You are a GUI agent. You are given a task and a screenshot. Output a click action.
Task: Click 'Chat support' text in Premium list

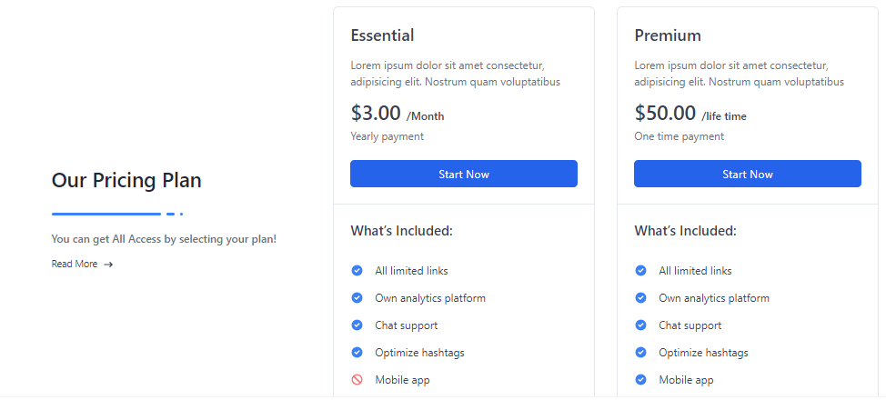(x=690, y=325)
